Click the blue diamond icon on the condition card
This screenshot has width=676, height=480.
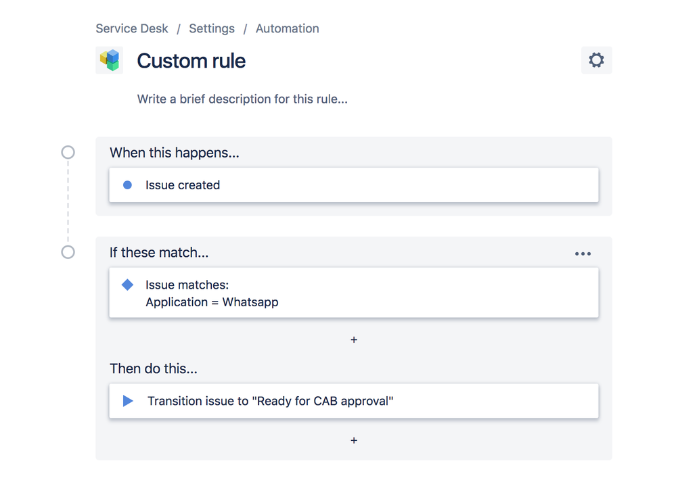(127, 285)
